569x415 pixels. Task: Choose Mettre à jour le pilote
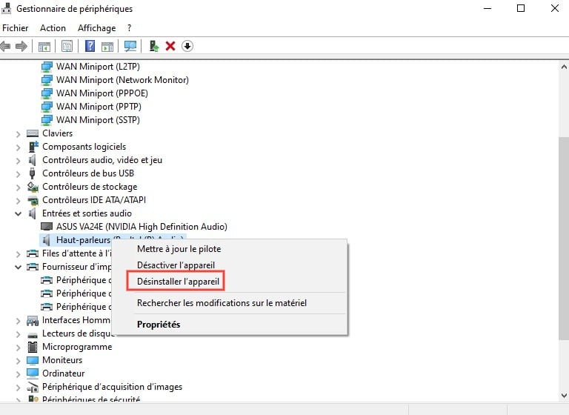point(179,249)
